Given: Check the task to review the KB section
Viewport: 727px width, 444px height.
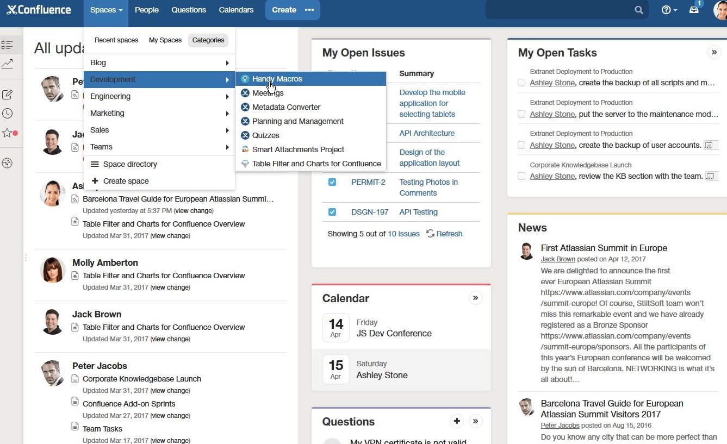Looking at the screenshot, I should [x=521, y=176].
